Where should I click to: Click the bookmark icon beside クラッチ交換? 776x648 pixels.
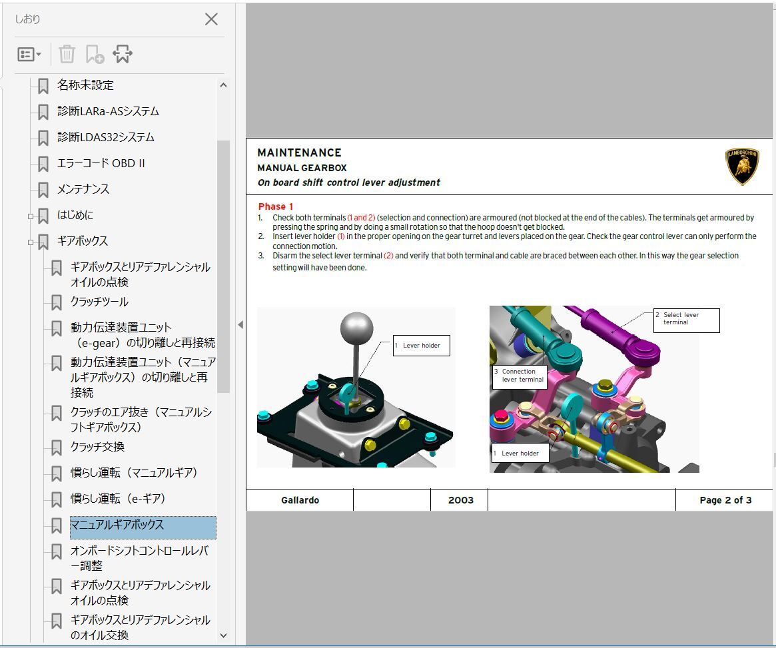[57, 448]
